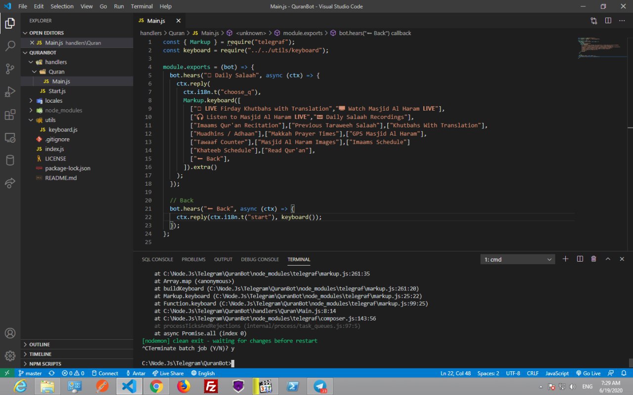The height and width of the screenshot is (395, 633).
Task: Open the Live Share view in activity bar
Action: point(10,183)
